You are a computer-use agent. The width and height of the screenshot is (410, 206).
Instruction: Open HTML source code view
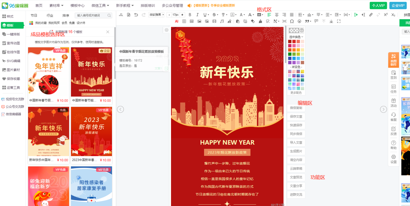[121, 15]
